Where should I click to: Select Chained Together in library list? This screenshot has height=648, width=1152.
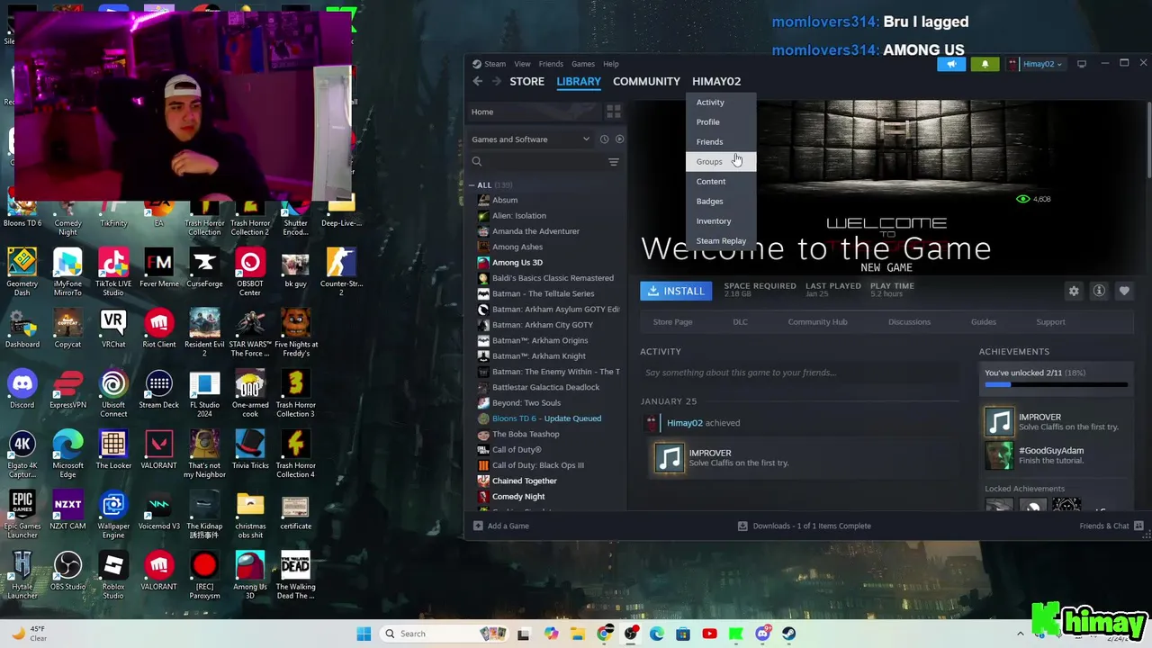pos(524,481)
